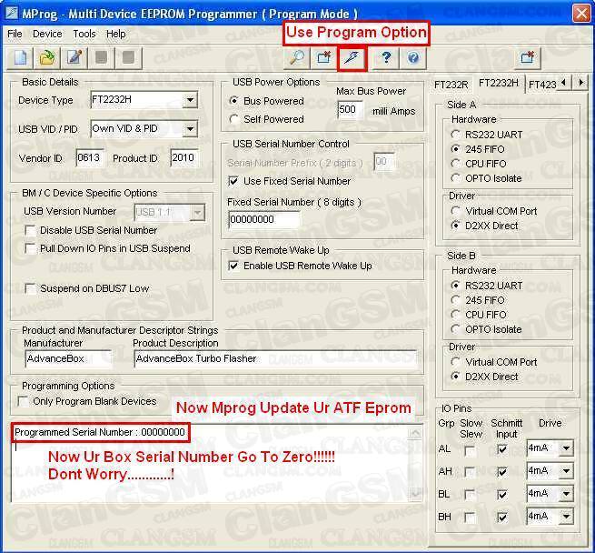Click the black question mark help icon
The image size is (595, 553).
click(386, 58)
